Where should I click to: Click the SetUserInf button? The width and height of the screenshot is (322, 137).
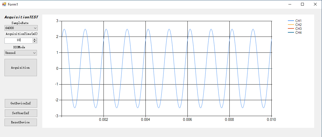(21, 113)
